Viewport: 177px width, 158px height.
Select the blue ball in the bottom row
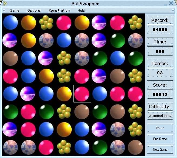click(x=82, y=147)
